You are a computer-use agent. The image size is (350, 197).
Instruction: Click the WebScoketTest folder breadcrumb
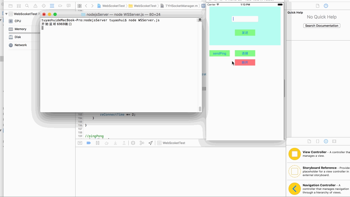(143, 6)
